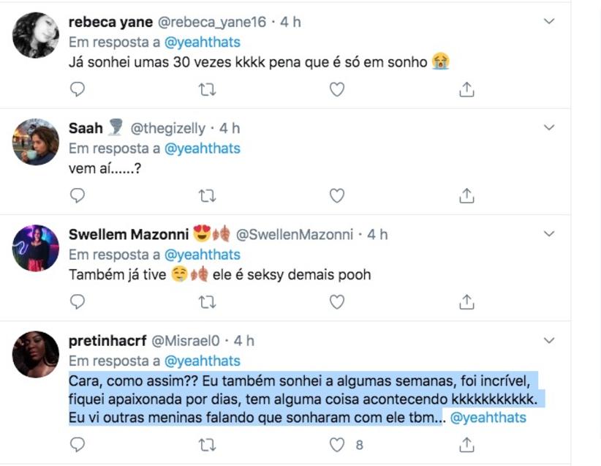Reply to rebeca yane's tweet
The width and height of the screenshot is (601, 466).
coord(78,89)
